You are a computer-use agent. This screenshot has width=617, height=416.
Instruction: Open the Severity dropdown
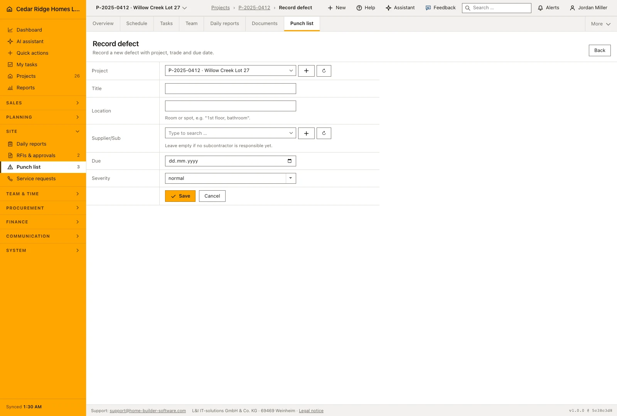click(231, 178)
